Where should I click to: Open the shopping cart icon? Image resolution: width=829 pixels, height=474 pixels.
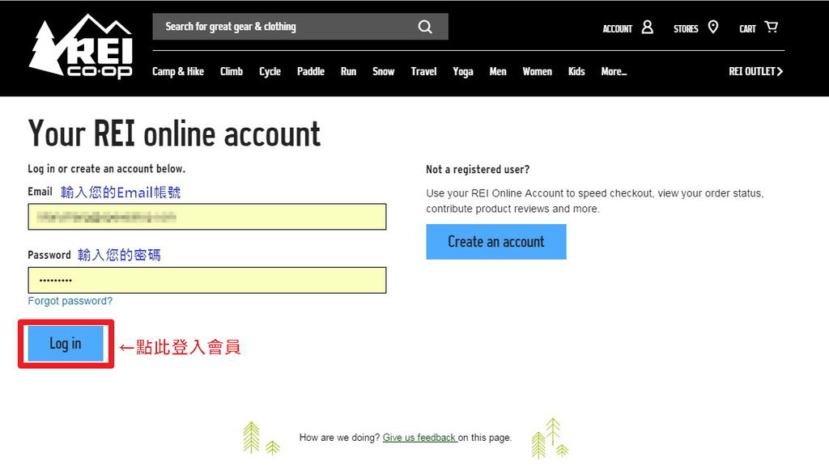point(772,27)
